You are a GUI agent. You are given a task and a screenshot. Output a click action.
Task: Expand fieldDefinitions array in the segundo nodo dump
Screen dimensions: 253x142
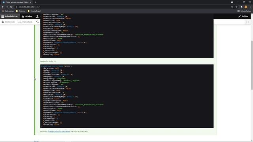[x=71, y=75]
